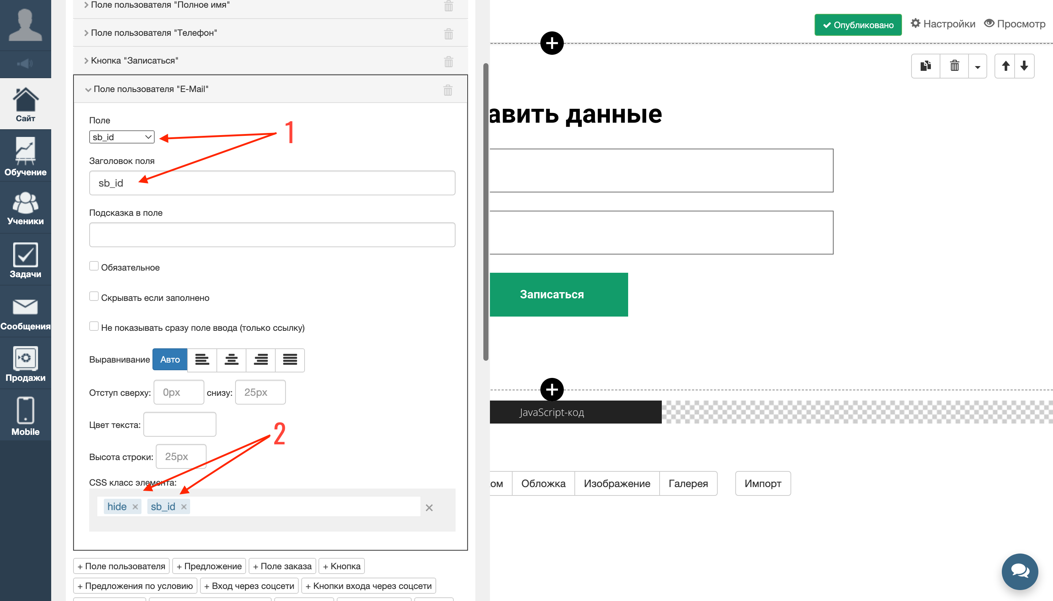This screenshot has width=1053, height=601.
Task: Select Авто alignment
Action: (x=170, y=360)
